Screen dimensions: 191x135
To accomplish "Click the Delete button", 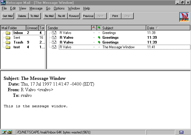I will tap(22, 16).
